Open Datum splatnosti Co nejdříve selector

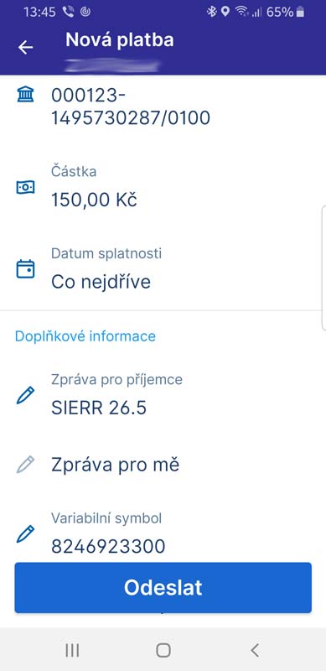pos(163,269)
